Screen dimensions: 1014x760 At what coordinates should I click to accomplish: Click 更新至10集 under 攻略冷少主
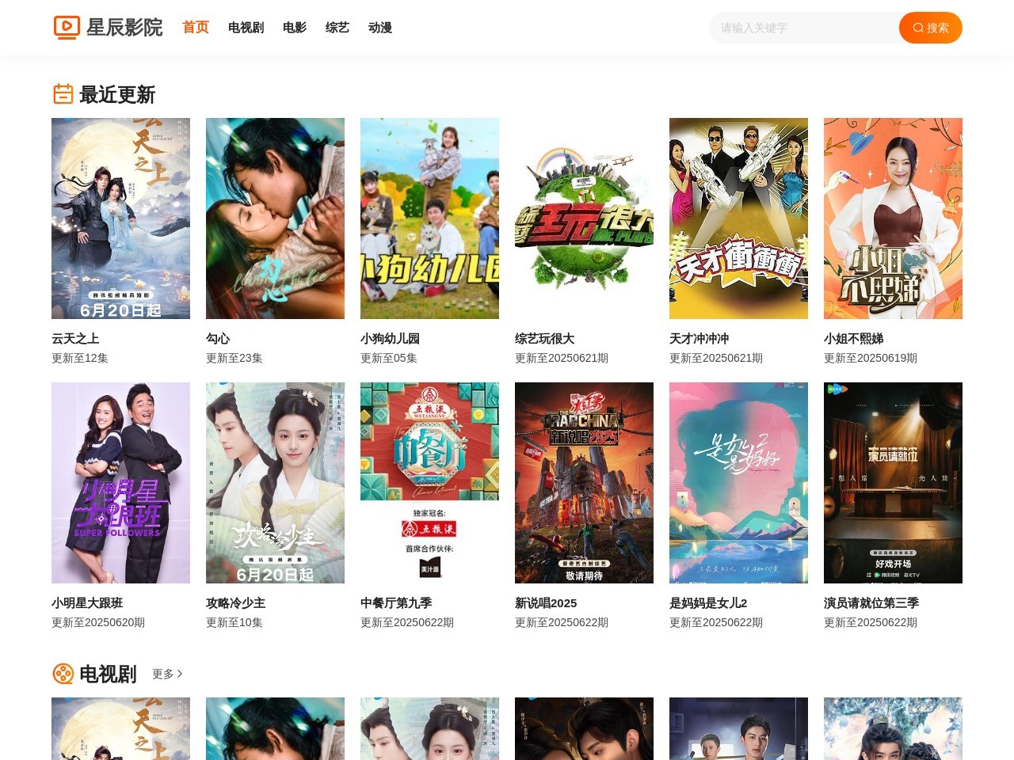[234, 622]
